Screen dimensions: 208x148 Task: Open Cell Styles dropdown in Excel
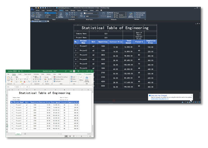[x=58, y=81]
